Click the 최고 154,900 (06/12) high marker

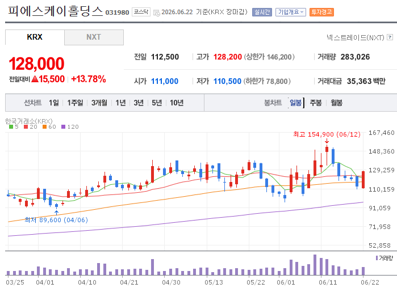[327, 134]
